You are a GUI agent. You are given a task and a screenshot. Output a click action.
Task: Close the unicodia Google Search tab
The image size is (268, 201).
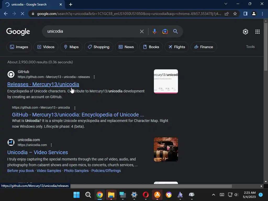point(61,4)
